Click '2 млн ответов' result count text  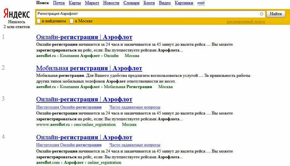pyautogui.click(x=17, y=27)
